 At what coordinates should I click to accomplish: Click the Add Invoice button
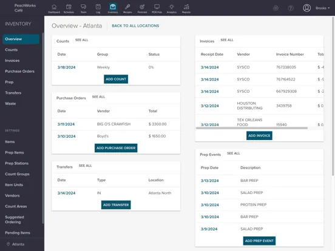[x=259, y=136]
